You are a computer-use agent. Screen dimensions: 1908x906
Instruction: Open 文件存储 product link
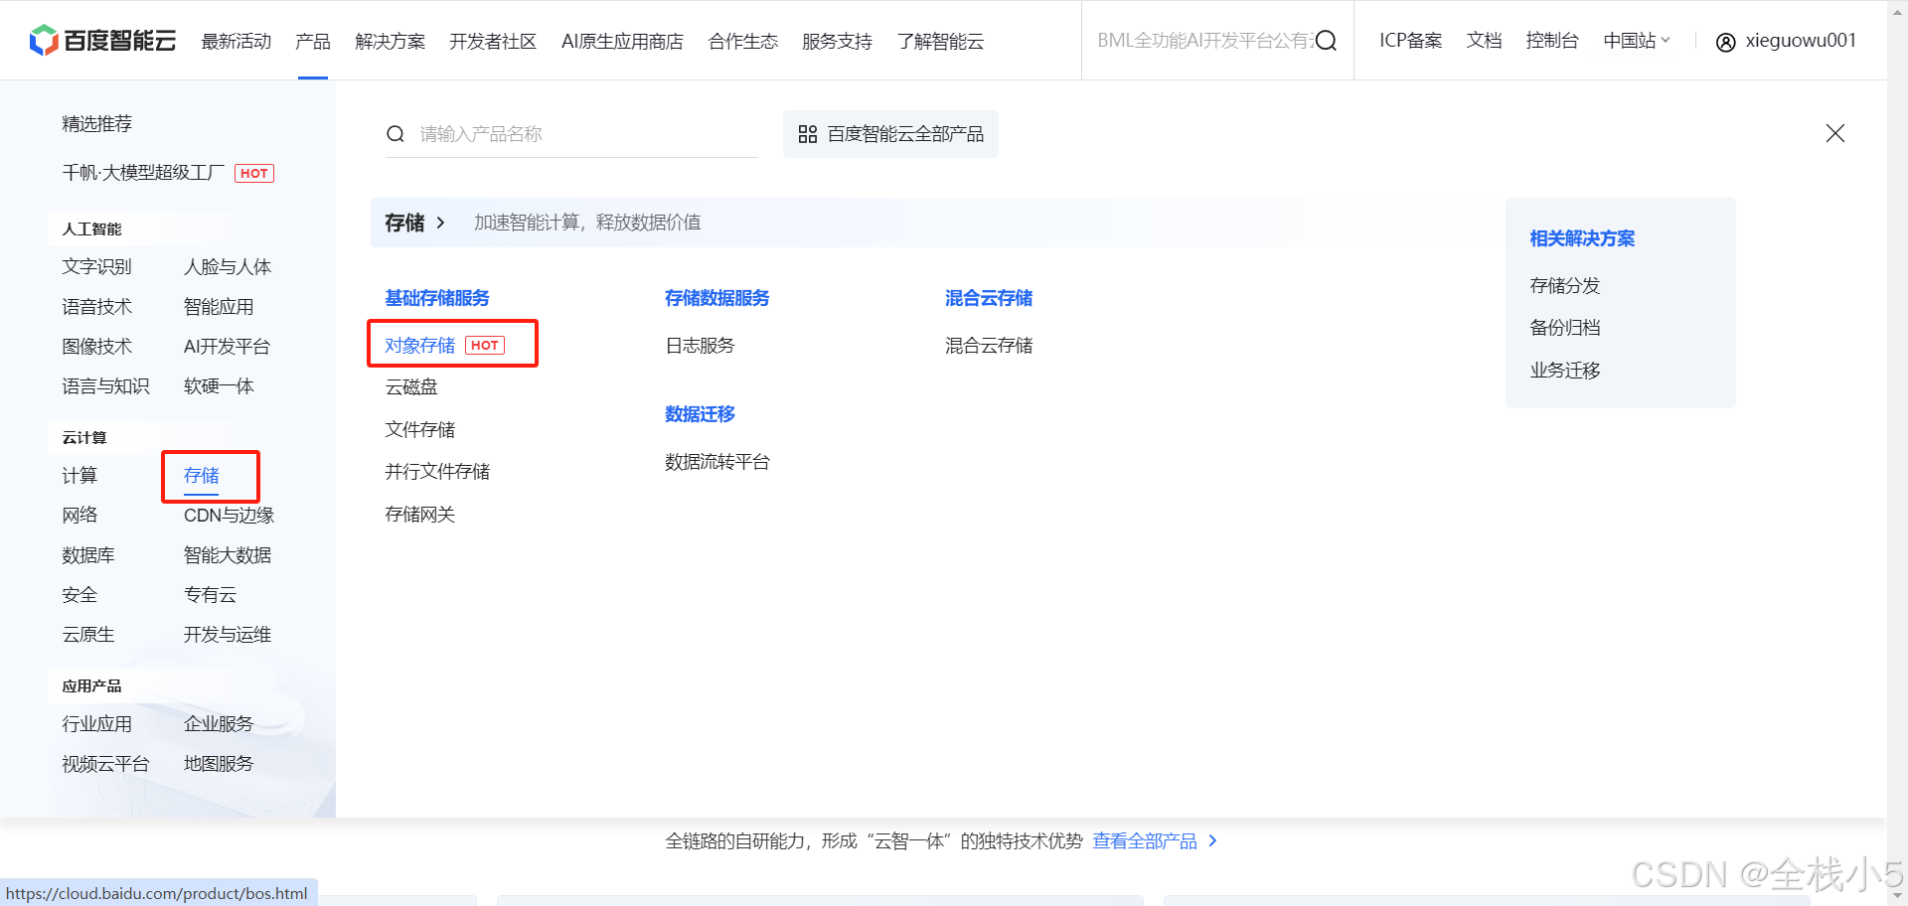point(419,430)
